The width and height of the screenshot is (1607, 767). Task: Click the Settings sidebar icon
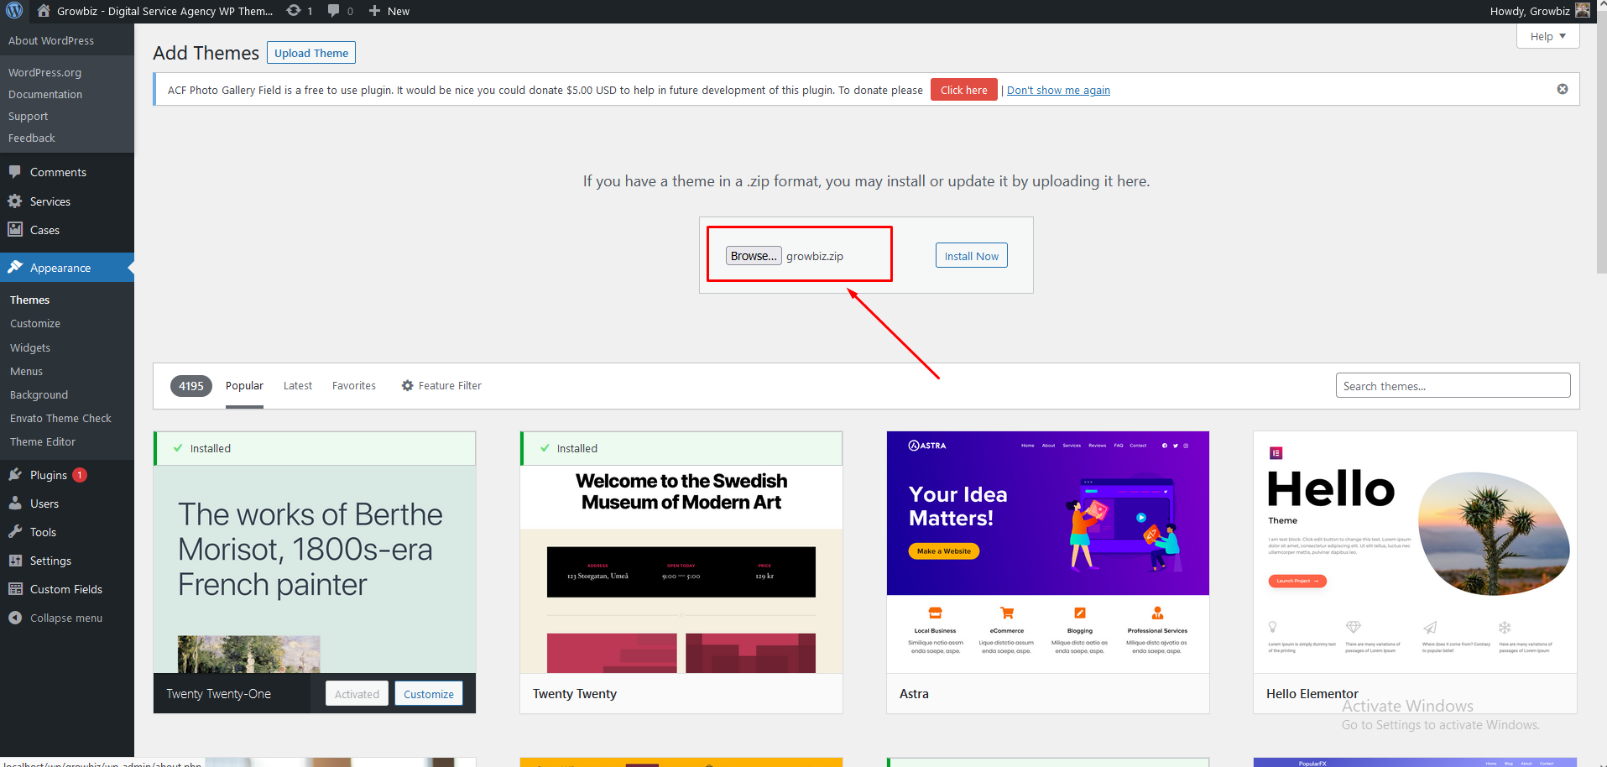tap(15, 561)
